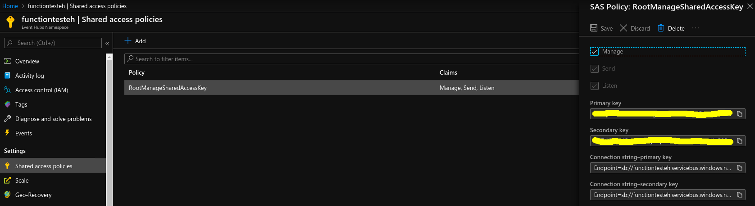This screenshot has height=206, width=755.
Task: Open the Overview page
Action: 27,61
